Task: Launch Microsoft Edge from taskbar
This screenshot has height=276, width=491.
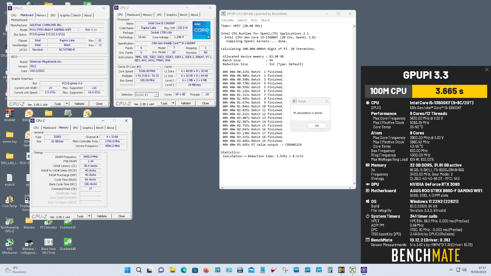Action: pos(184,270)
